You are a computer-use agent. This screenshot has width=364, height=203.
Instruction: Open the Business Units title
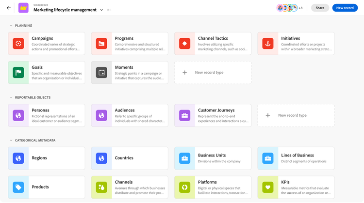(212, 155)
